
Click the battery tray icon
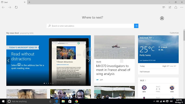[164, 101]
